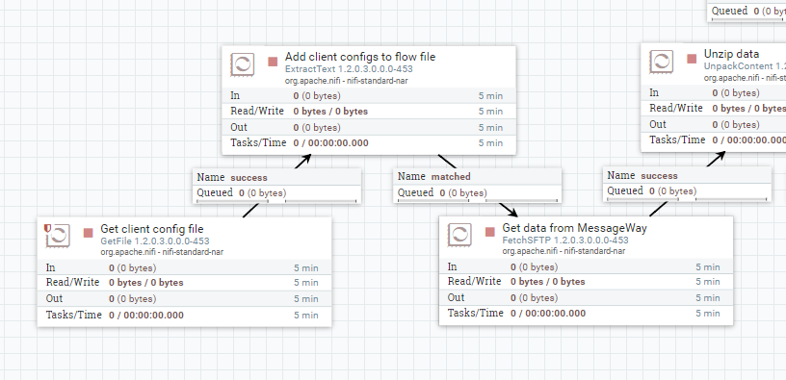
Task: Click the 'GetFile 1.2.0.3.0.0.0-453' type label
Action: (x=155, y=241)
